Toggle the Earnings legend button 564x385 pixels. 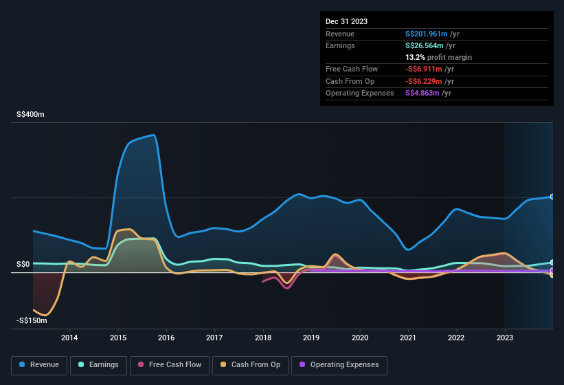tap(98, 365)
